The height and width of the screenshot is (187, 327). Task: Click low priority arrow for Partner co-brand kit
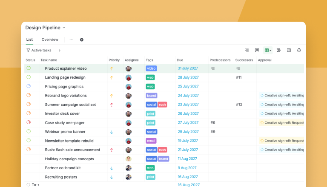point(112,168)
